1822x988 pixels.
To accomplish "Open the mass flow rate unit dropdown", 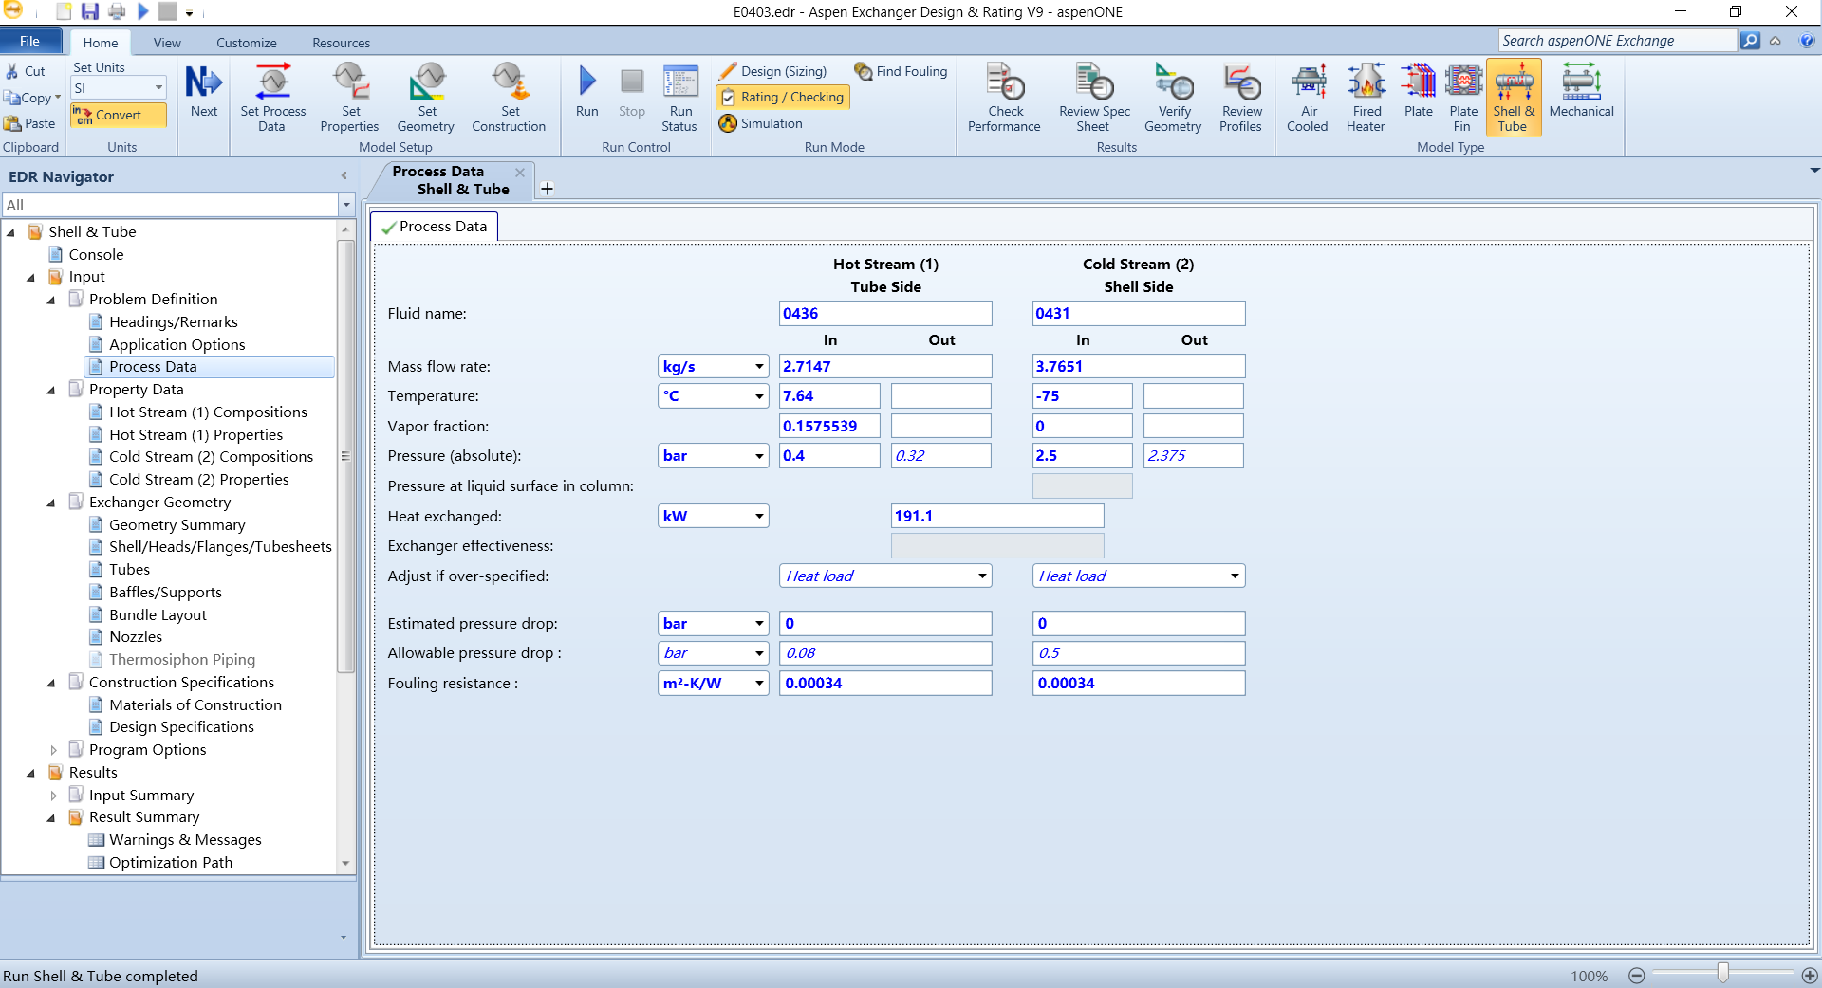I will click(760, 367).
